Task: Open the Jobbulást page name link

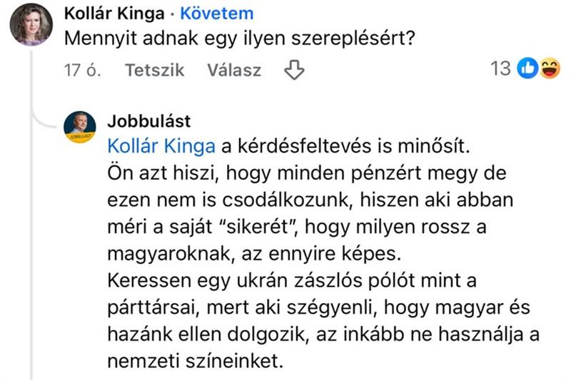Action: pyautogui.click(x=149, y=121)
